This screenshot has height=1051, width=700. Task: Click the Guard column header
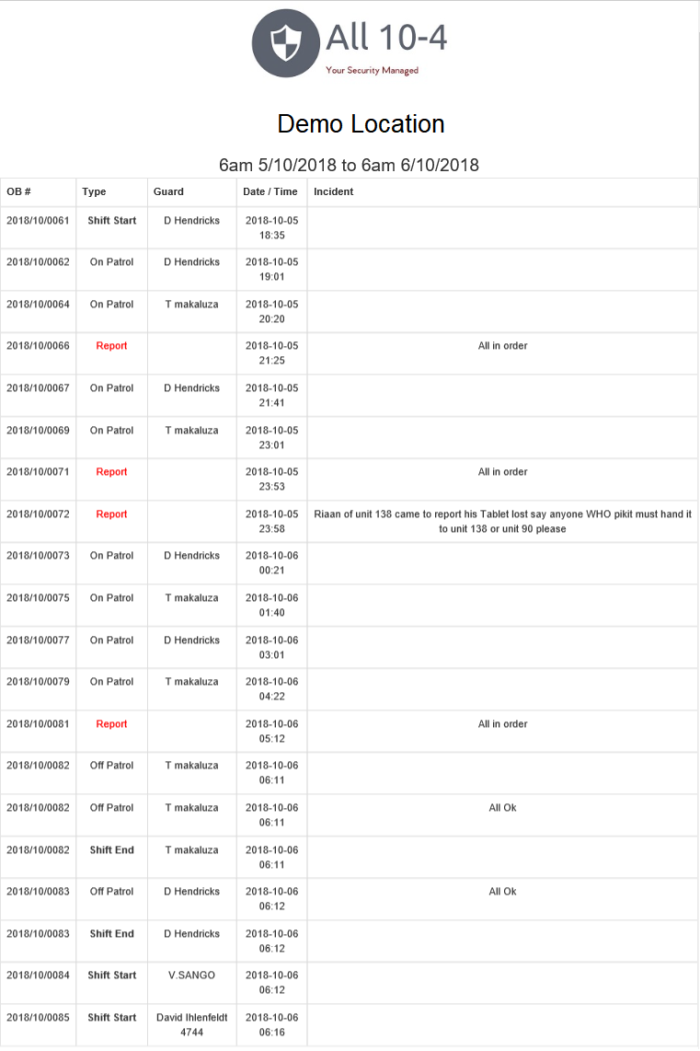[x=168, y=191]
